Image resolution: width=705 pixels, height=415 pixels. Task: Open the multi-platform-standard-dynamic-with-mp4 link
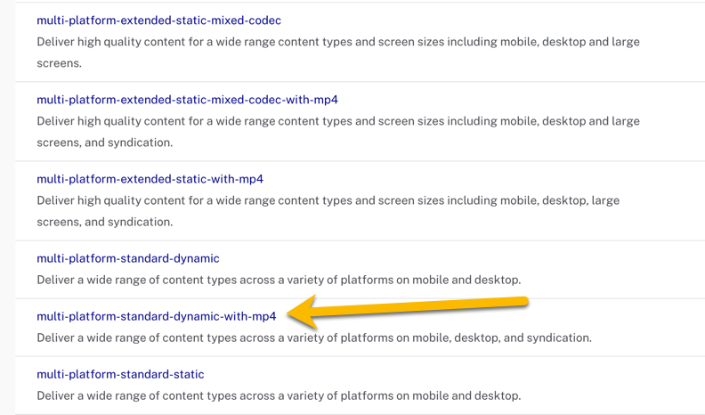pyautogui.click(x=156, y=316)
